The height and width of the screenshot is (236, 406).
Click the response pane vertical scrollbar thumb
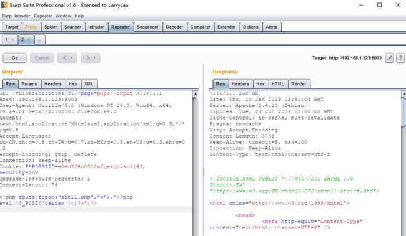coord(404,112)
